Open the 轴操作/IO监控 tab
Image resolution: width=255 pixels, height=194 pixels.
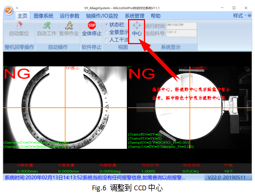tap(102, 16)
